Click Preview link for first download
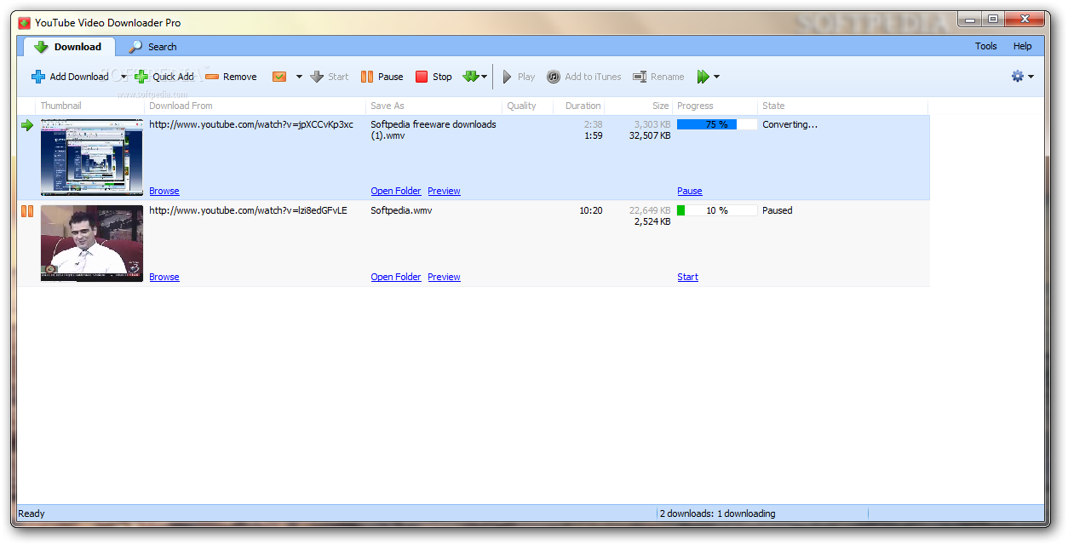This screenshot has height=545, width=1068. pyautogui.click(x=444, y=191)
